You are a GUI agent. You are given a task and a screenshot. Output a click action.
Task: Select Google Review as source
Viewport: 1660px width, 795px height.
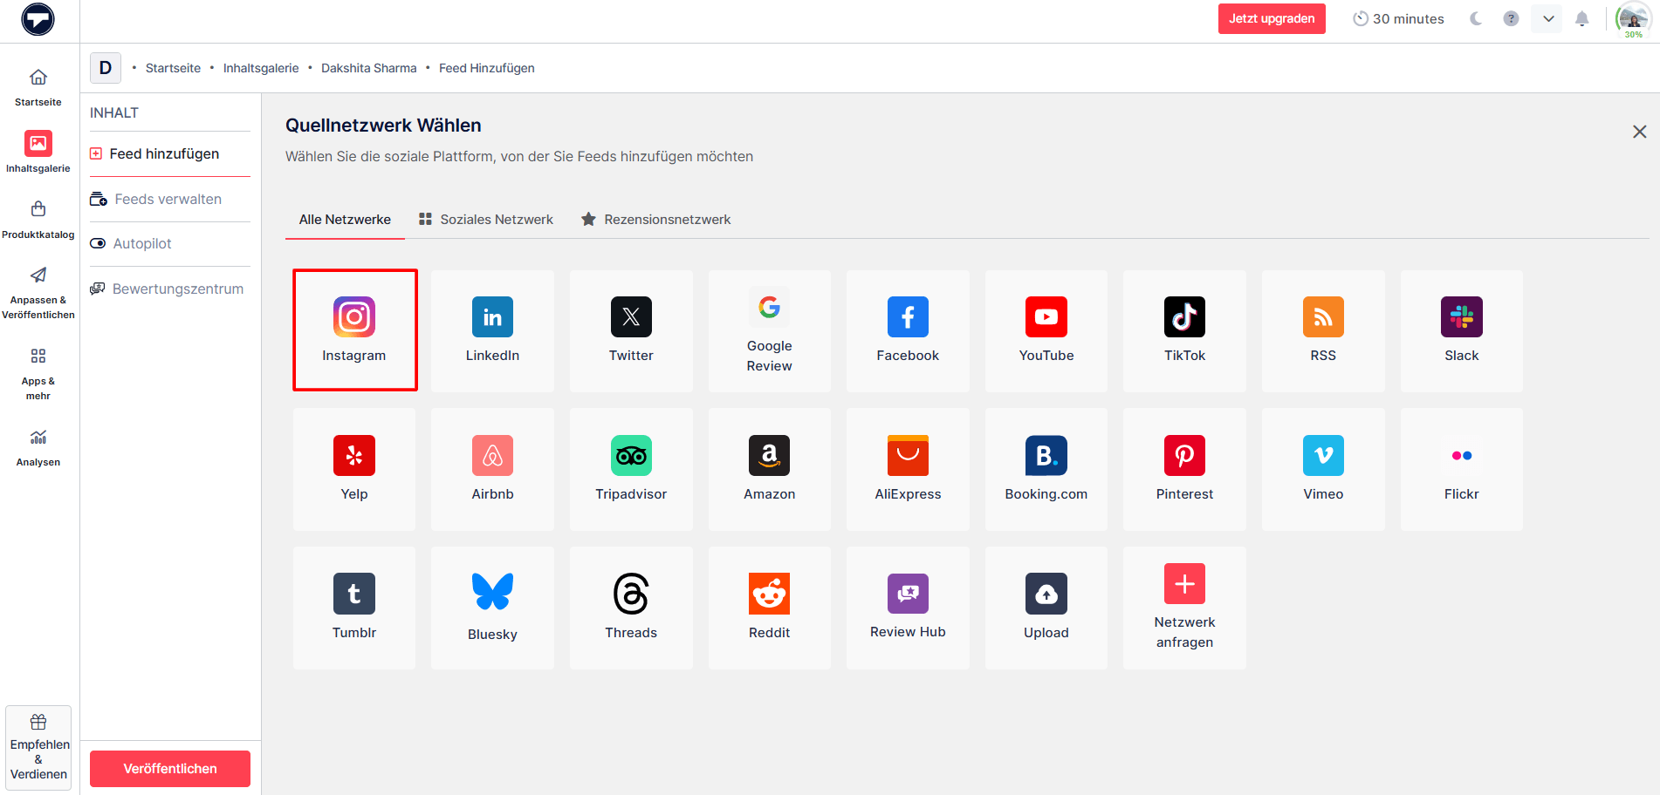(769, 330)
